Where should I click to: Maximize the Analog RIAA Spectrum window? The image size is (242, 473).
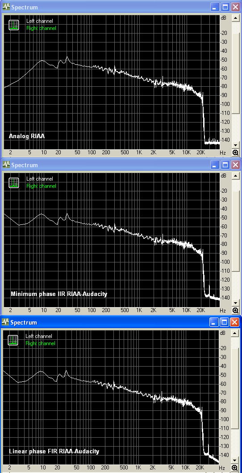coord(225,7)
